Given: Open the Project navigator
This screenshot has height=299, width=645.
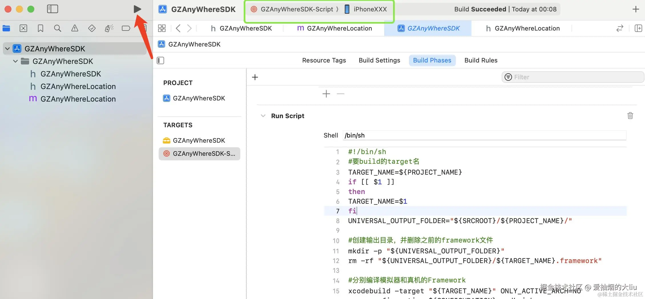Looking at the screenshot, I should point(6,28).
